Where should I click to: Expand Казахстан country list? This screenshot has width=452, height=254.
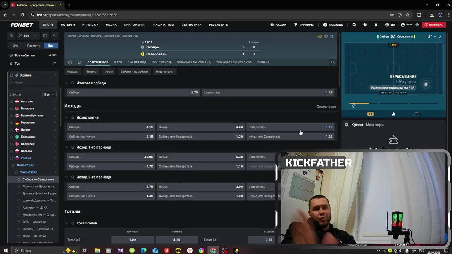55,137
